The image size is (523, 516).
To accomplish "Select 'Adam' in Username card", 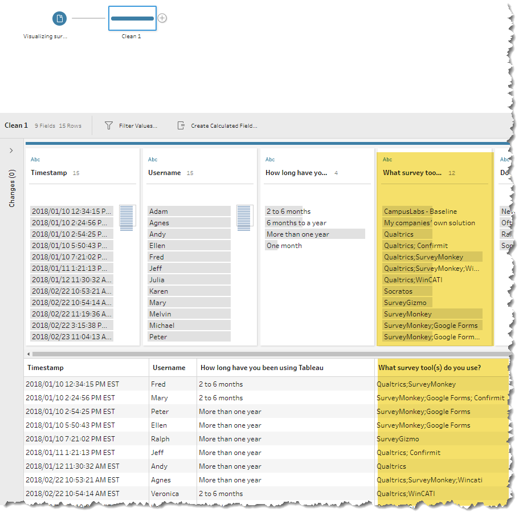I will (189, 212).
